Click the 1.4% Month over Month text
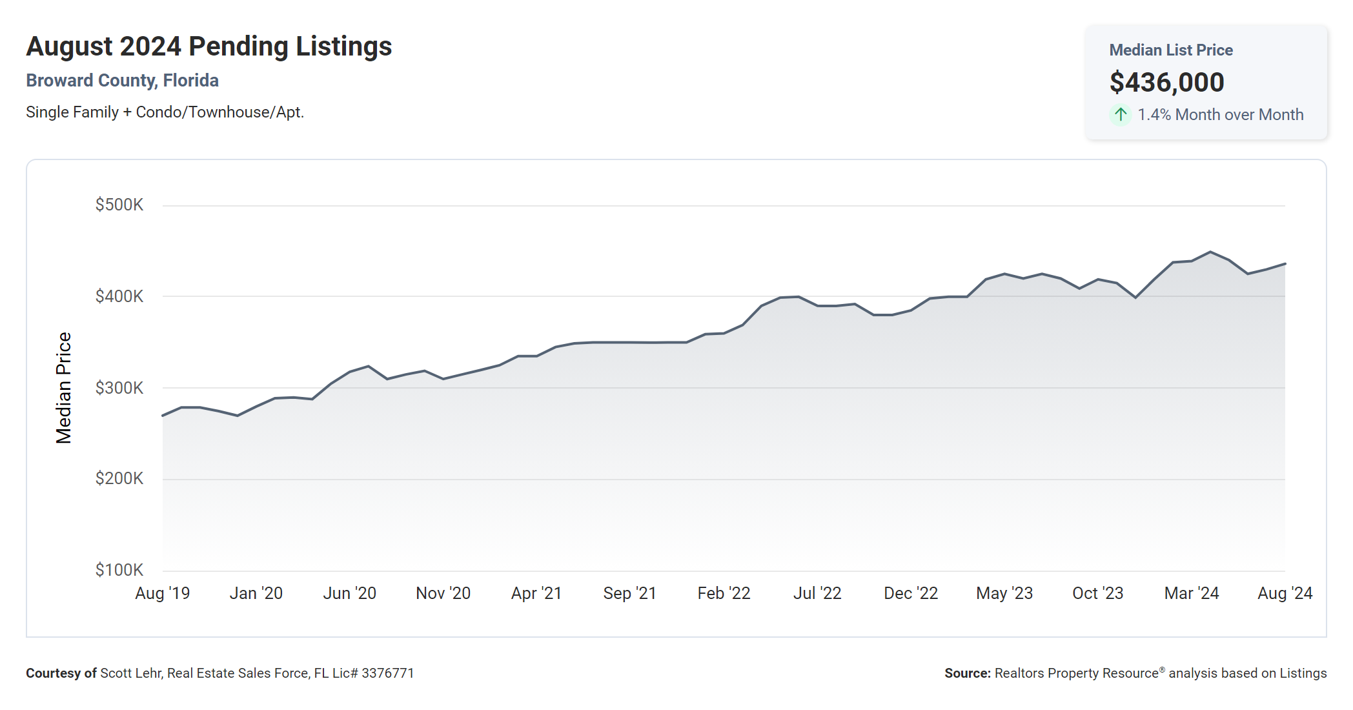1353x710 pixels. click(x=1220, y=115)
